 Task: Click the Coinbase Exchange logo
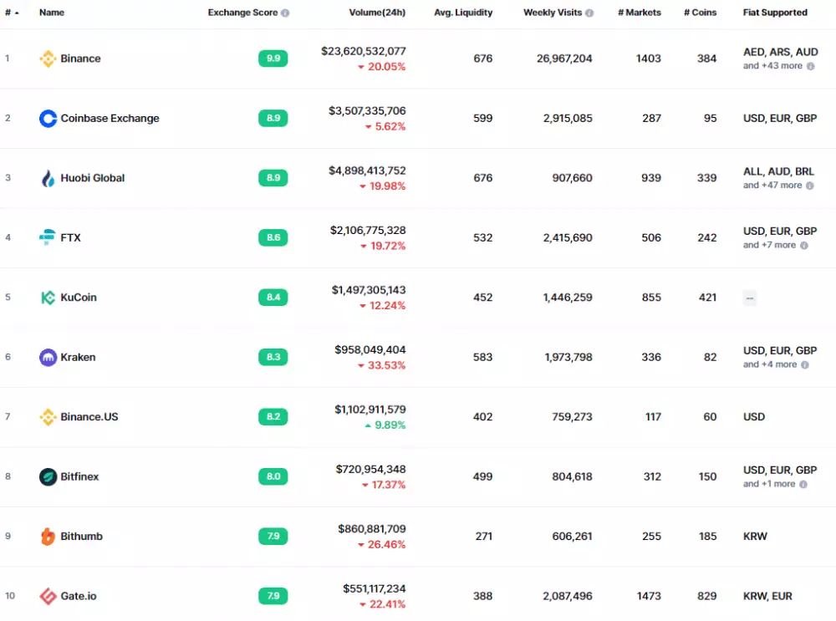pos(48,118)
